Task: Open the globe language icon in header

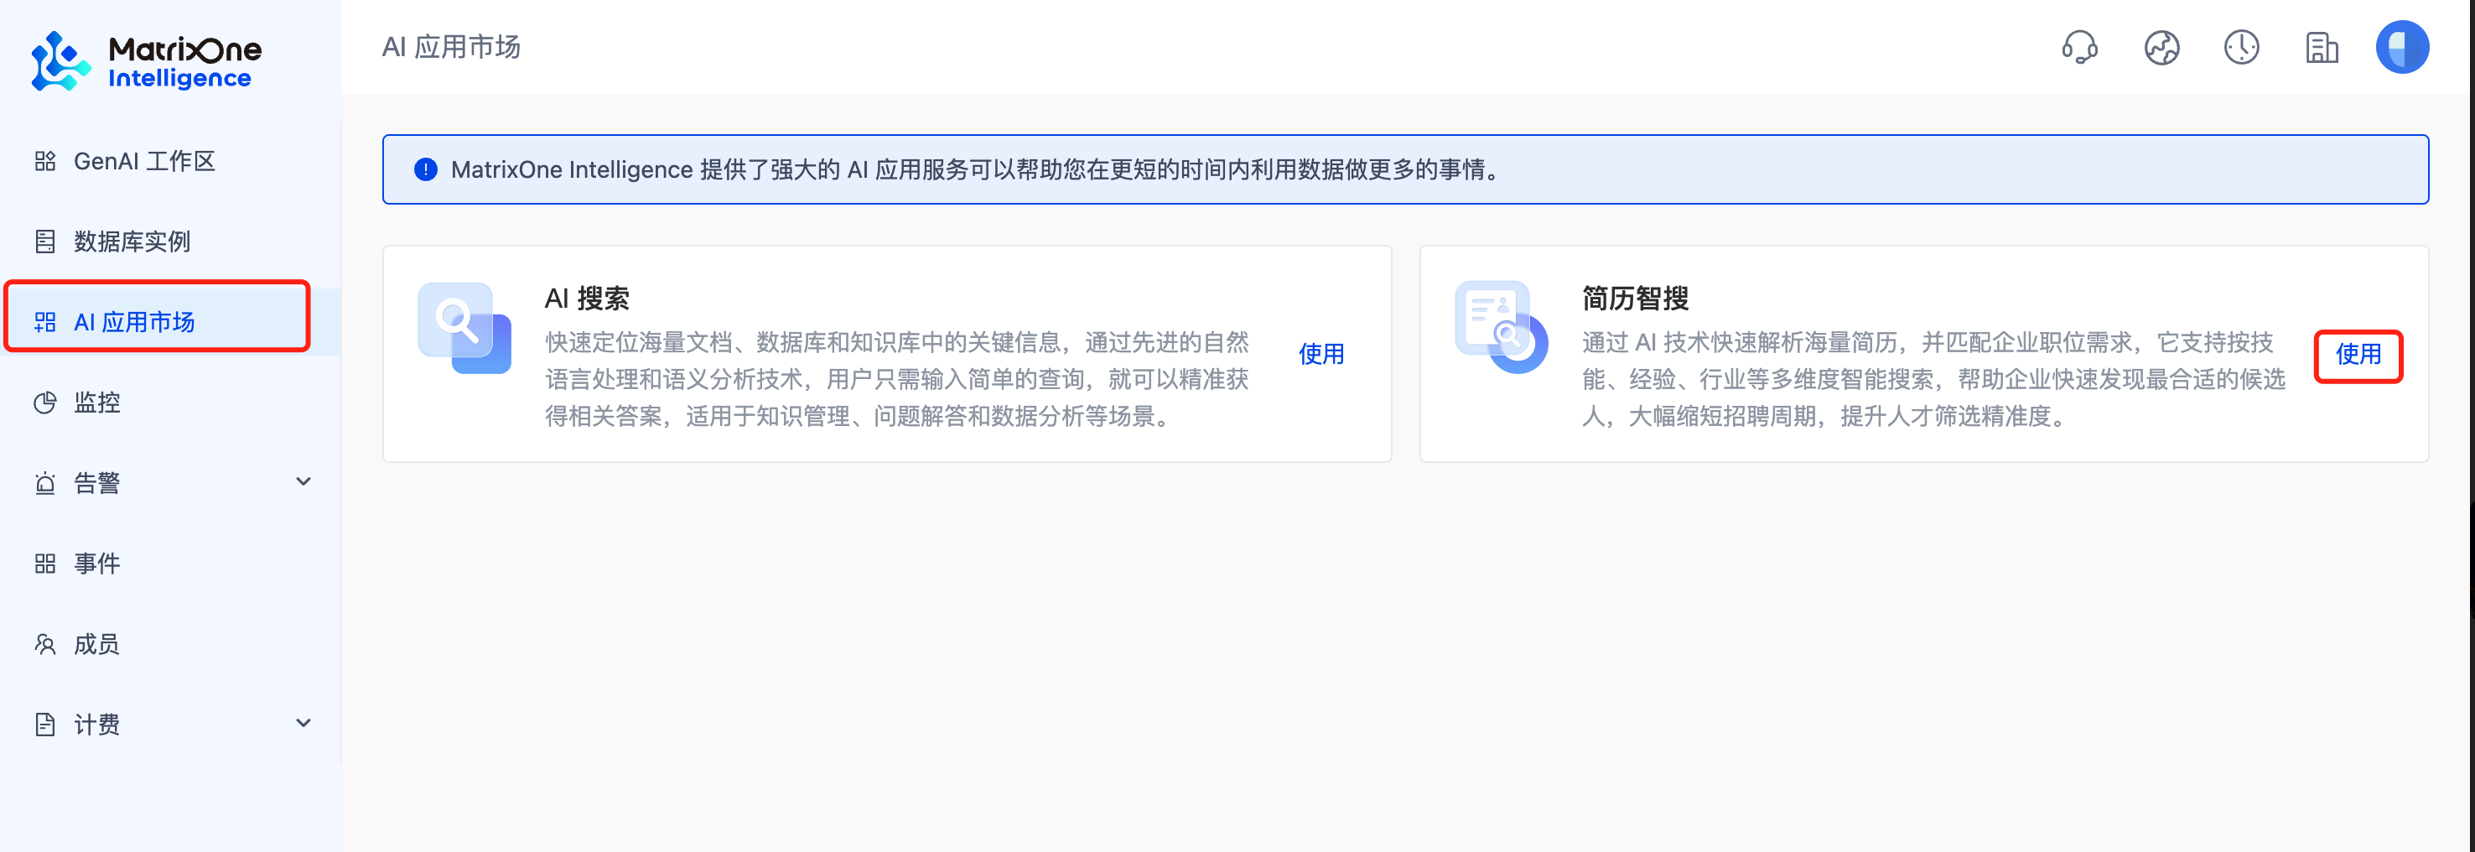Action: tap(2161, 47)
